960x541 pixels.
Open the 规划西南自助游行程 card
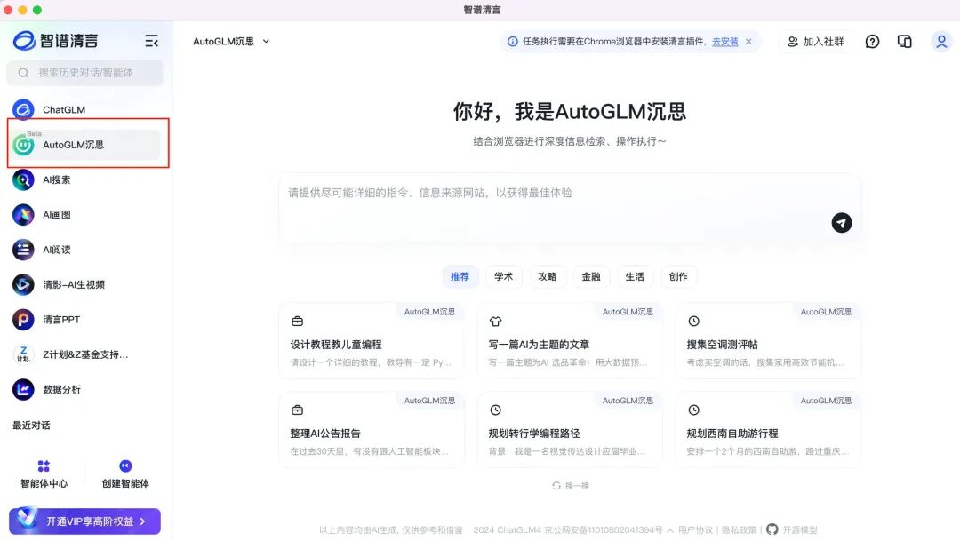pos(768,429)
